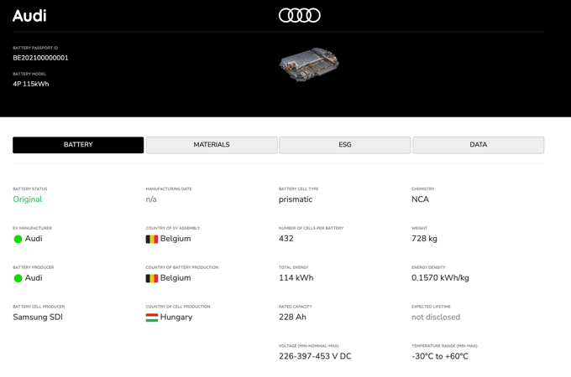Open the ESG tab
571x377 pixels.
[345, 145]
